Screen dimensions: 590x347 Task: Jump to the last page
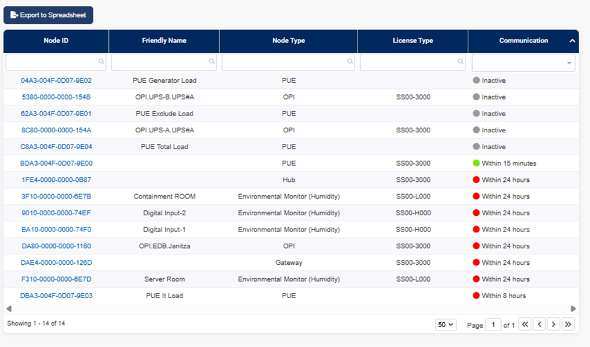coord(568,325)
